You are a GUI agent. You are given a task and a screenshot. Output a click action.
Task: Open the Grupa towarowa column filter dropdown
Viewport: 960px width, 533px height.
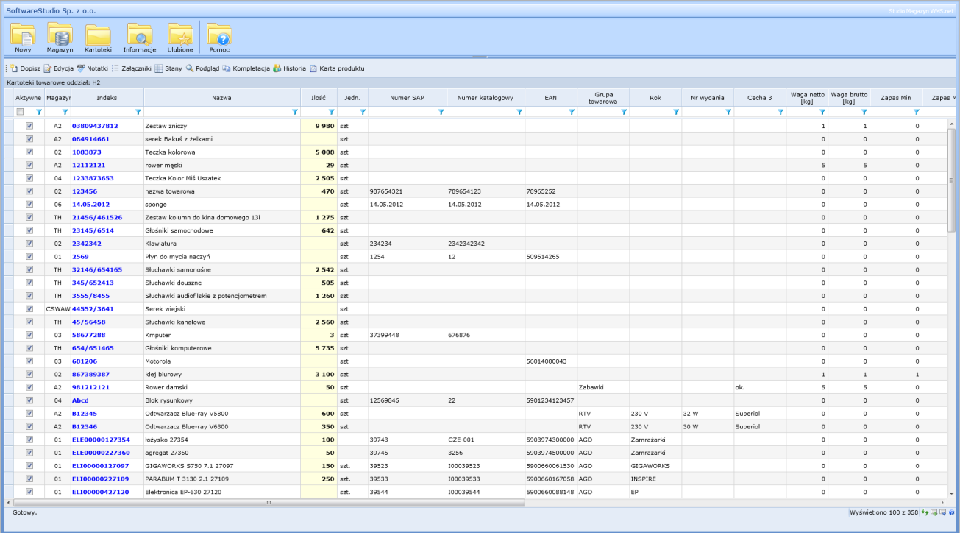coord(624,112)
